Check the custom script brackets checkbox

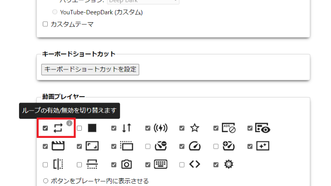(182, 165)
